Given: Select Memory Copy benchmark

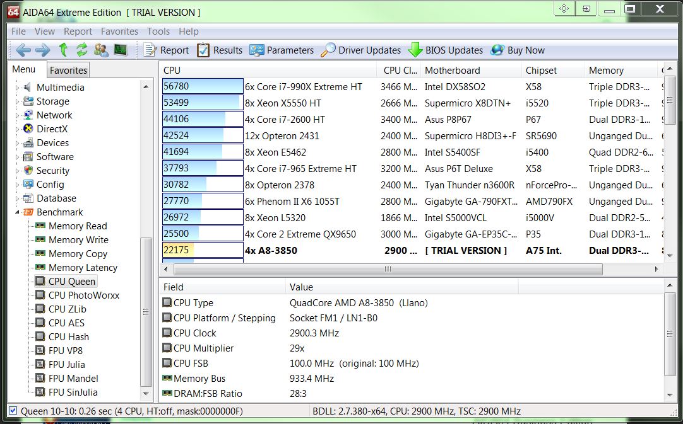Looking at the screenshot, I should 78,254.
